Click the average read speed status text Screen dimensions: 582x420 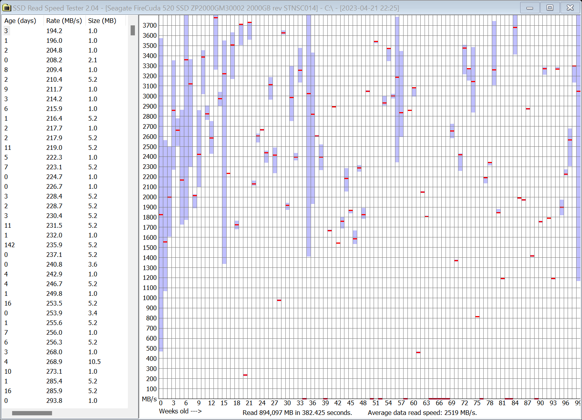[423, 413]
